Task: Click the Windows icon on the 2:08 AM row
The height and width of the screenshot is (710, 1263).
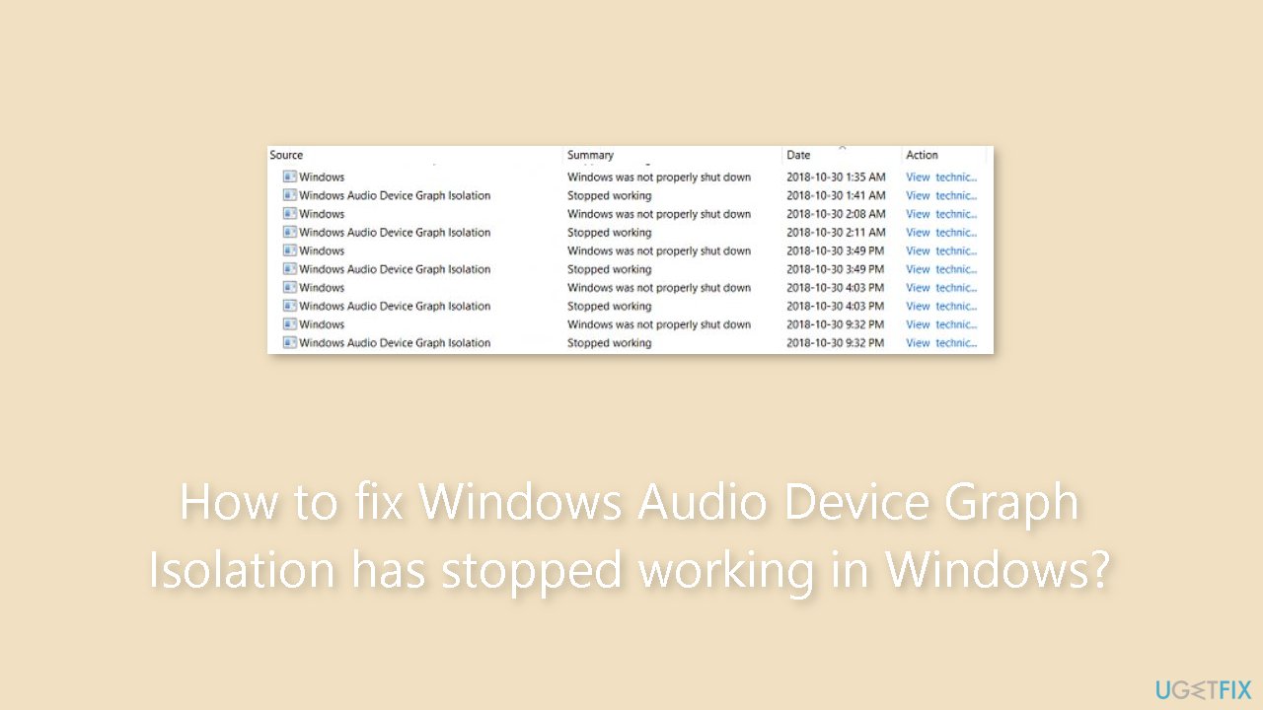Action: [289, 214]
